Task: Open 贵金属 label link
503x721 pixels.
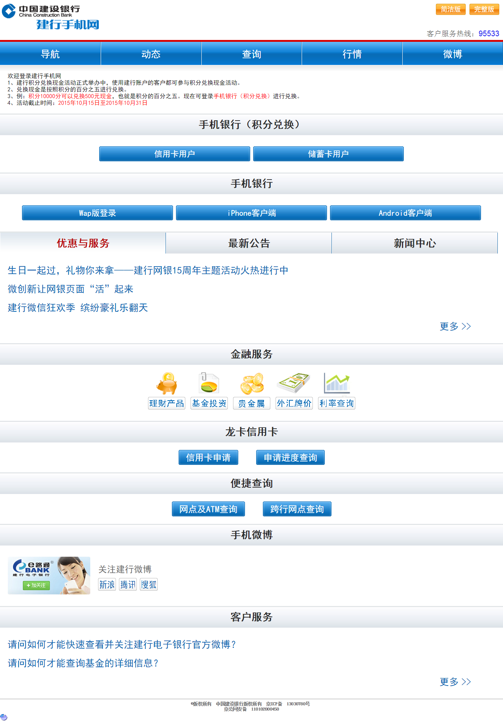Action: 252,403
